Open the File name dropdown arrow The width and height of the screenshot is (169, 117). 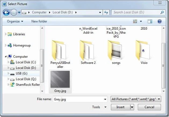[105, 99]
